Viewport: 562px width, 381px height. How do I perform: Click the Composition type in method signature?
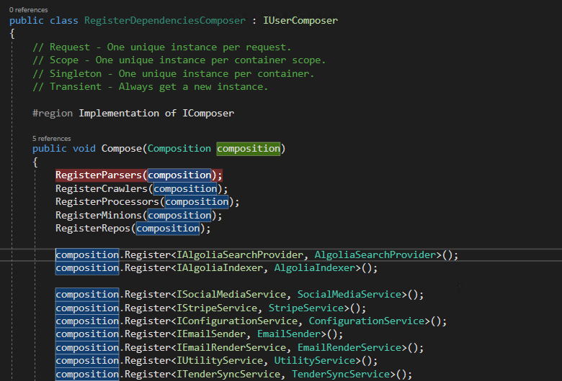click(x=179, y=149)
